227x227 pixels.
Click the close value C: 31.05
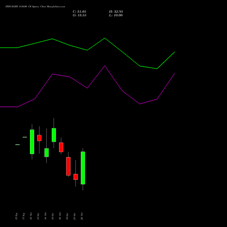pos(79,12)
